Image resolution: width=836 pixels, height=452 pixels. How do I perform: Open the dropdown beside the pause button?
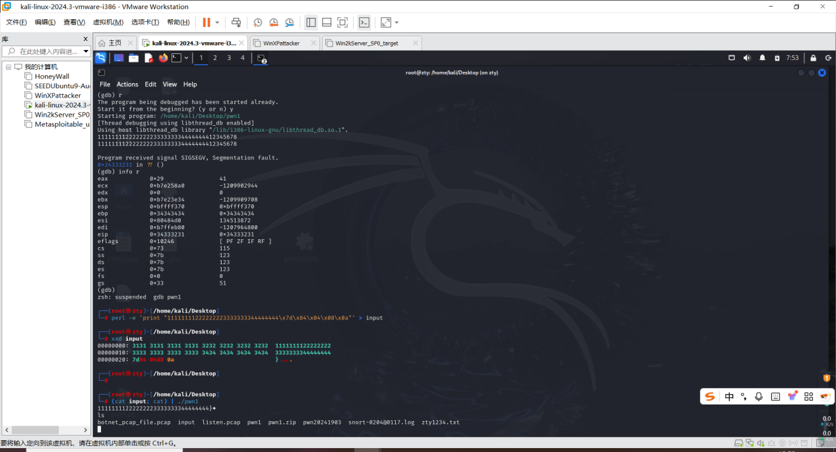point(218,22)
